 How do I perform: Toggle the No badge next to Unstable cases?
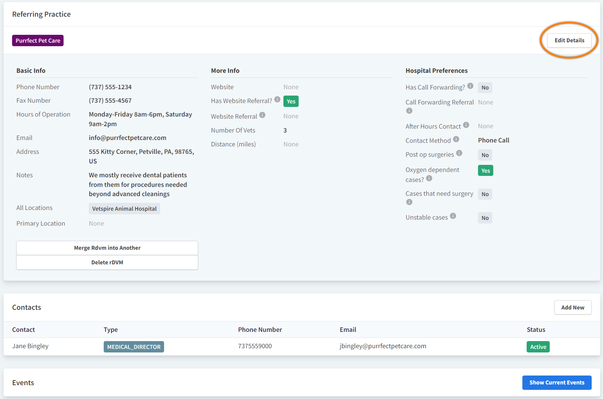pos(485,217)
